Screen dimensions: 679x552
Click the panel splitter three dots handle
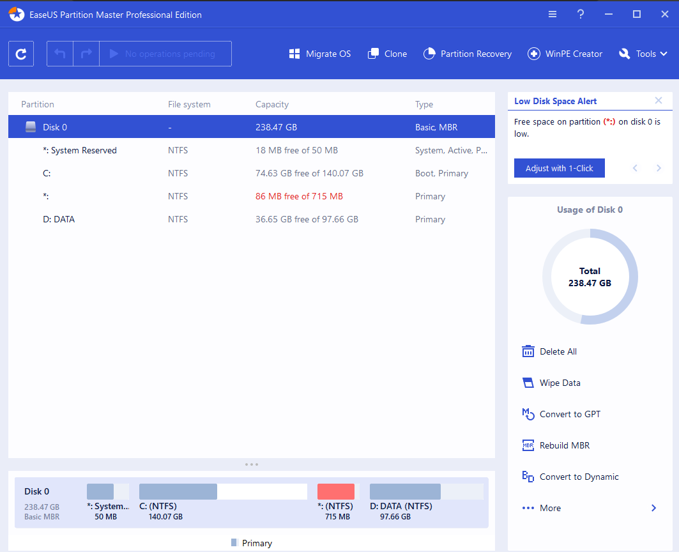(252, 464)
